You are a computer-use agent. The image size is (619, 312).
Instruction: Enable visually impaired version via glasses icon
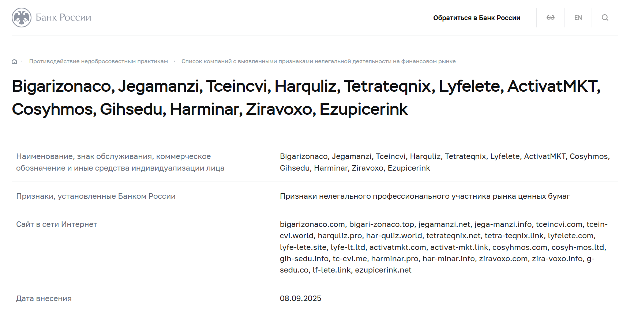coord(551,17)
